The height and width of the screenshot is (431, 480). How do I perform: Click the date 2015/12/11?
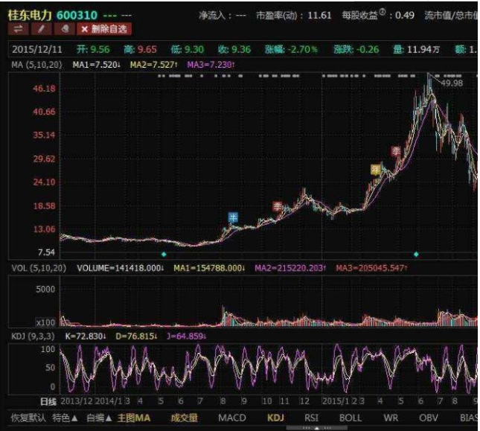click(37, 49)
